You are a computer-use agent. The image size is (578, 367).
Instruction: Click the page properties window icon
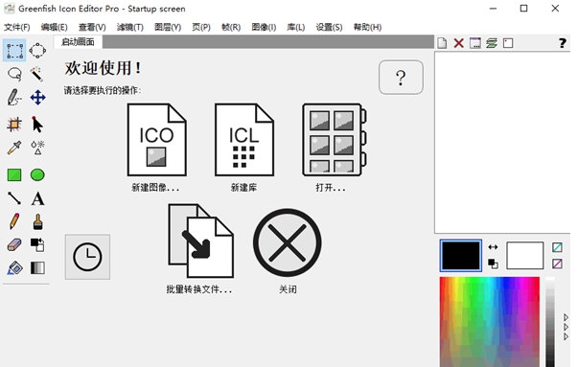pos(475,43)
